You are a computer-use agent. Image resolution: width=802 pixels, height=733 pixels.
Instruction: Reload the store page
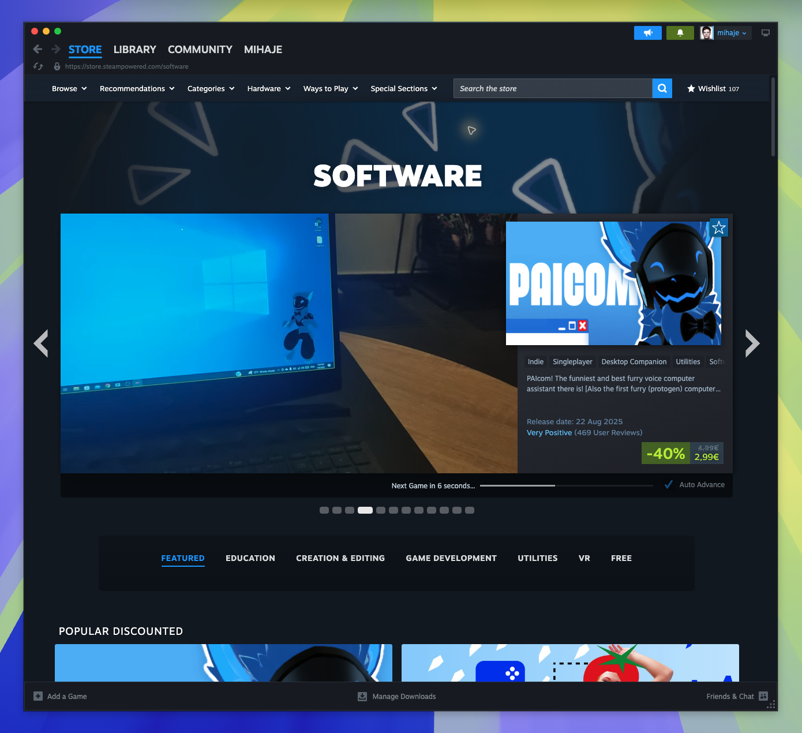[38, 66]
